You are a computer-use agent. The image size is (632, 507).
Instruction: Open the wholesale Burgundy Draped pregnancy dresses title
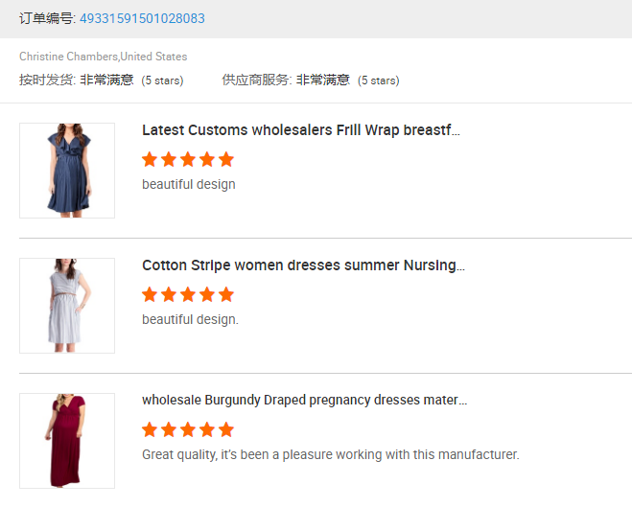(x=304, y=400)
